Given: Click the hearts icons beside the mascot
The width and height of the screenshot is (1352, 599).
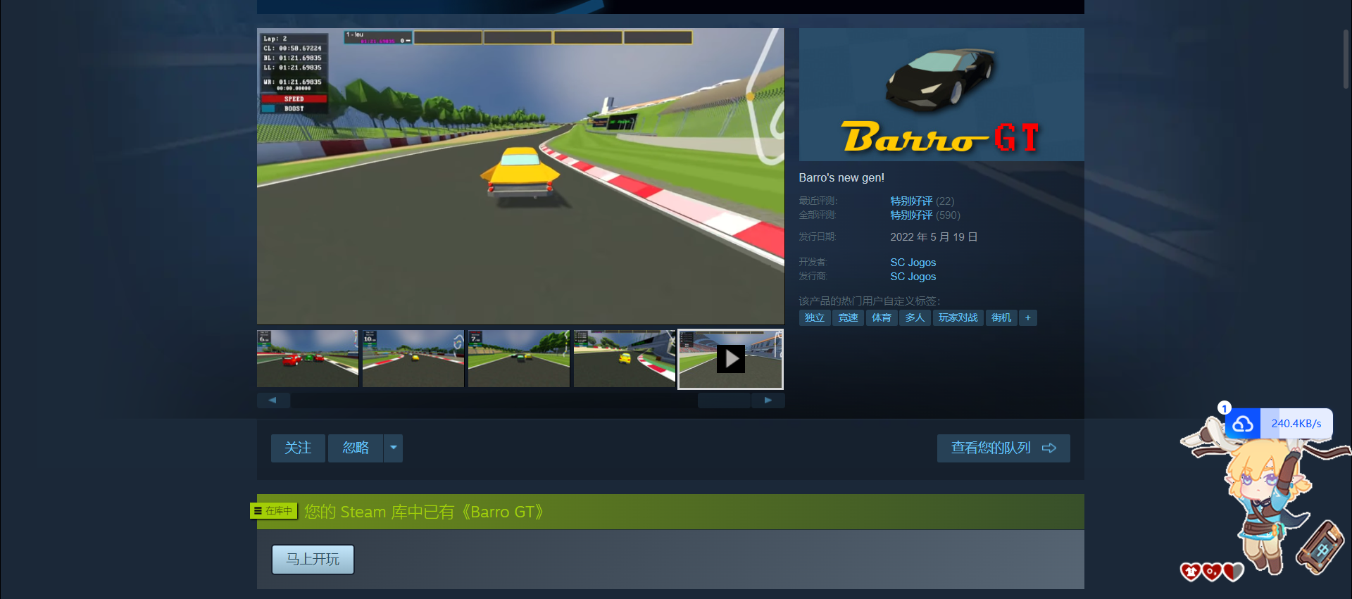Looking at the screenshot, I should click(1212, 572).
